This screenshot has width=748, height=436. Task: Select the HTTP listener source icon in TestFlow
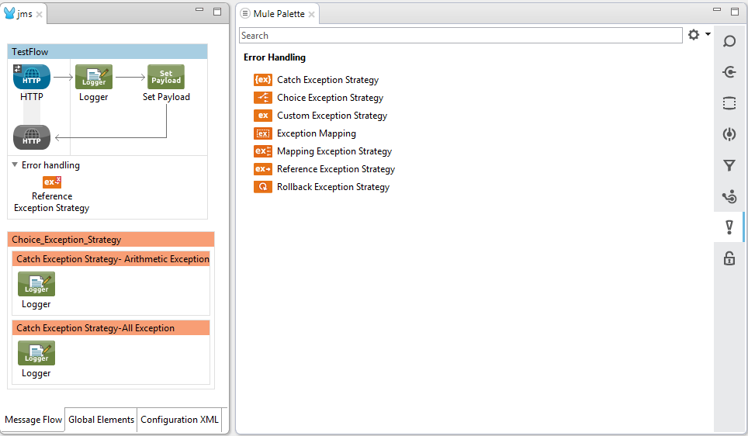32,76
